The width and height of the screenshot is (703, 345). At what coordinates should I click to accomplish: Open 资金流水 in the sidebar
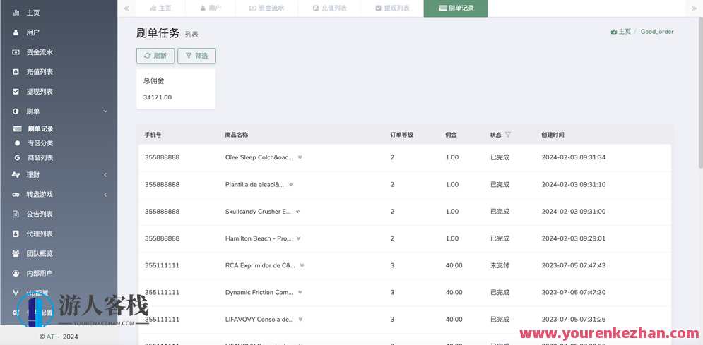coord(40,52)
